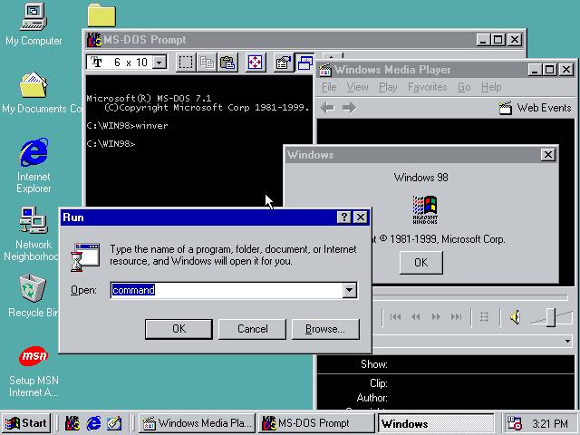Click the MS-DOS quick launch icon

click(72, 423)
